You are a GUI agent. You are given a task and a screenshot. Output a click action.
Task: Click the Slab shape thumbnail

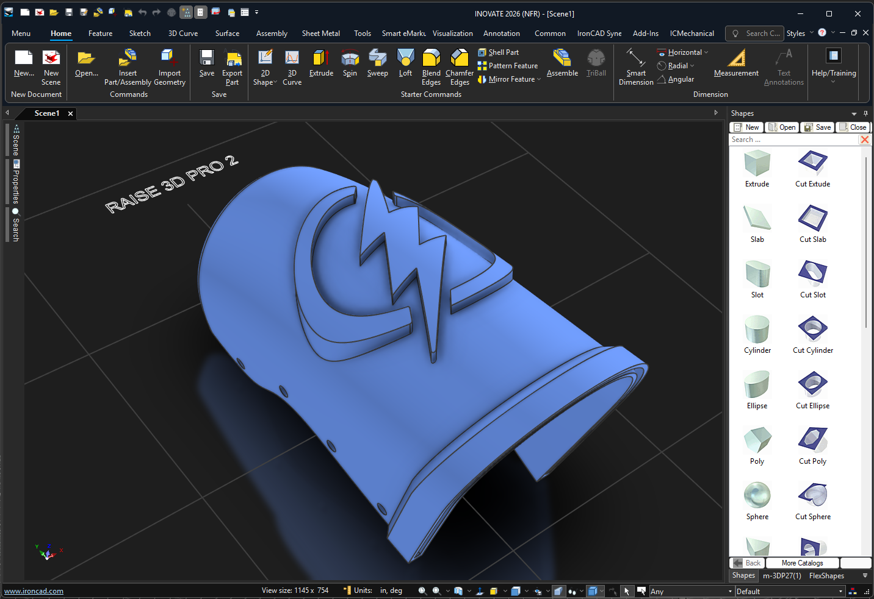(x=757, y=224)
